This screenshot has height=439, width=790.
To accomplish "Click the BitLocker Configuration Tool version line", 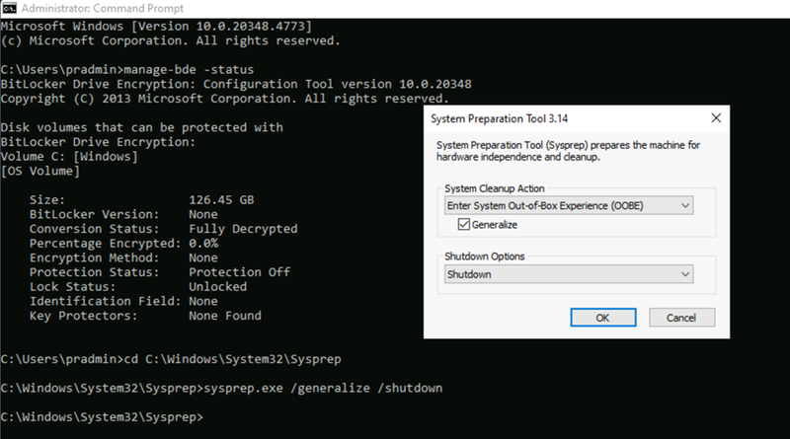I will [x=236, y=84].
